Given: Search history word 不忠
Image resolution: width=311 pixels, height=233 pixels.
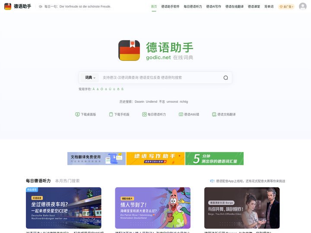Looking at the screenshot, I should 162,102.
